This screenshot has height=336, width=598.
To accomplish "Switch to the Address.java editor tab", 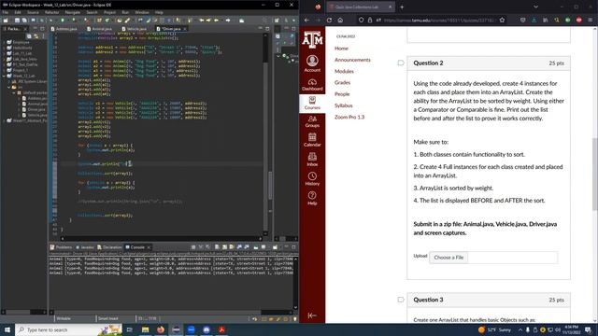I will click(x=64, y=29).
